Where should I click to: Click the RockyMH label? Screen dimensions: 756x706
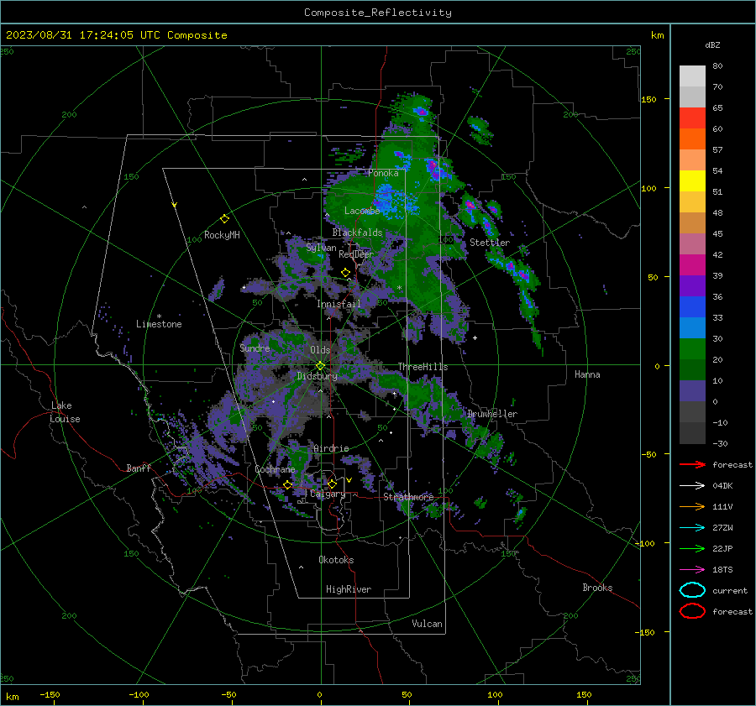(222, 235)
